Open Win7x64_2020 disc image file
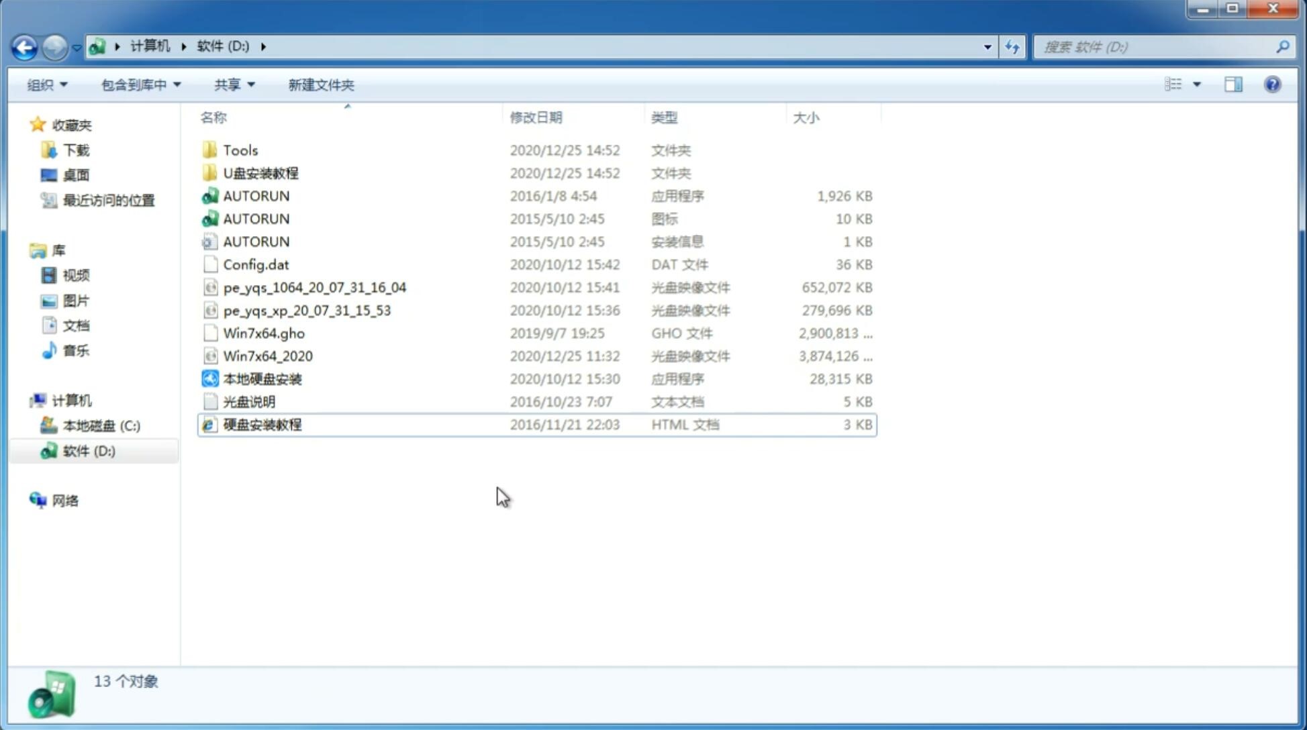The width and height of the screenshot is (1307, 730). click(269, 356)
